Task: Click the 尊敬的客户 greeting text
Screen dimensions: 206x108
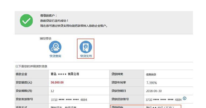Action: pos(48,16)
